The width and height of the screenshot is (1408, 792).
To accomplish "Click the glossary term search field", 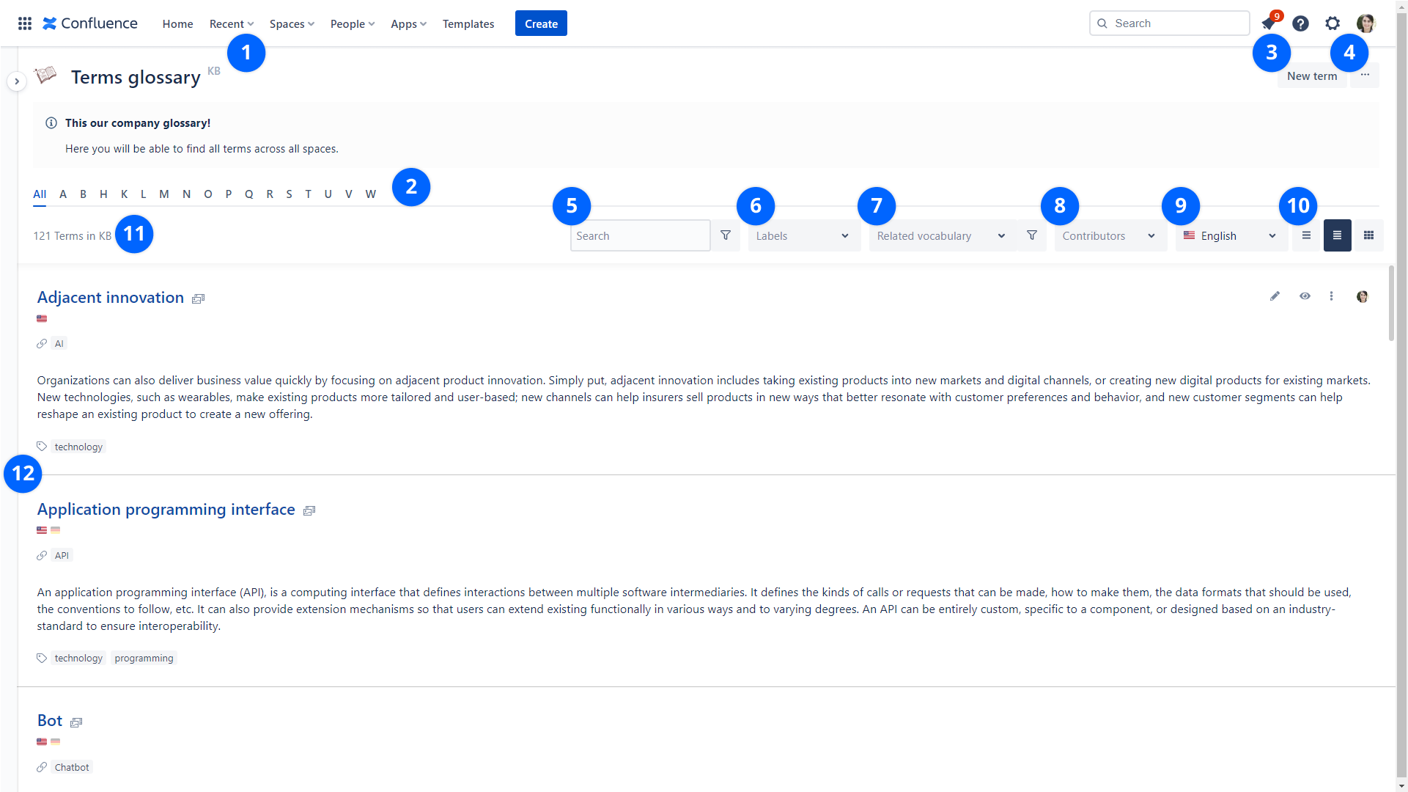I will tap(639, 235).
